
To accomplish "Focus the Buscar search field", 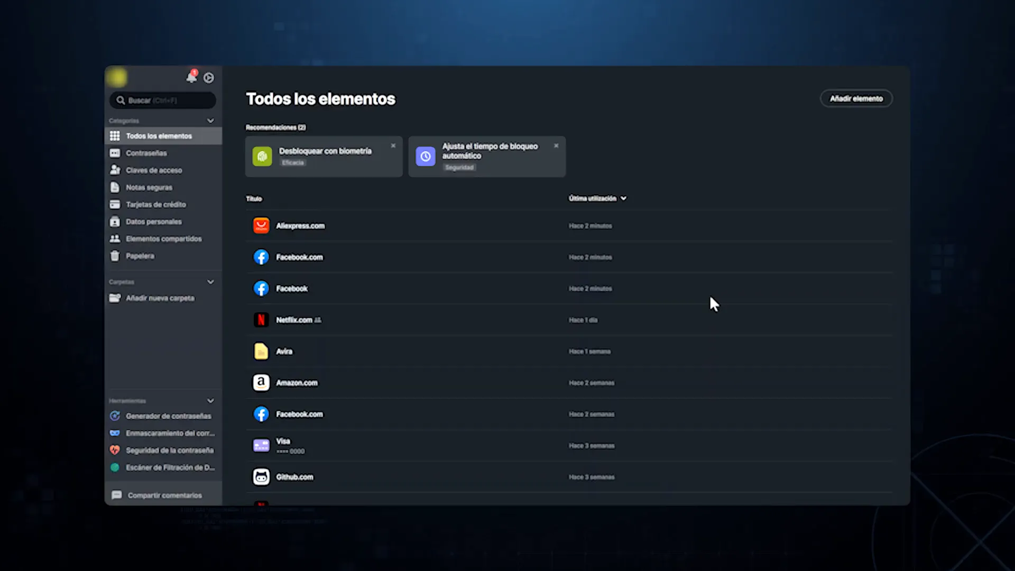I will point(163,100).
